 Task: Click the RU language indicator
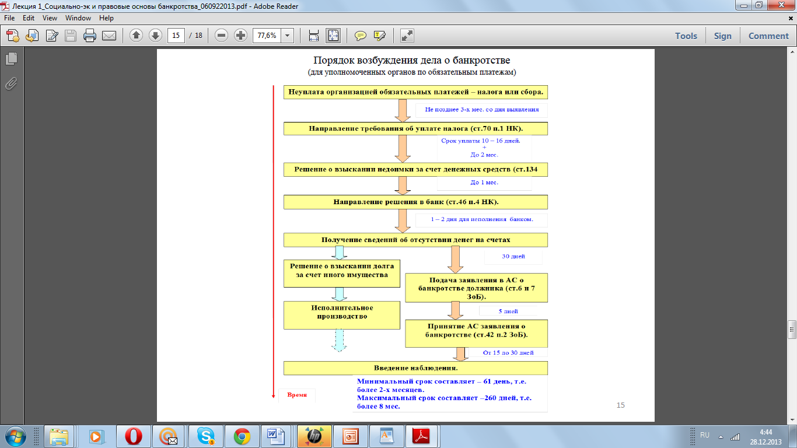705,435
